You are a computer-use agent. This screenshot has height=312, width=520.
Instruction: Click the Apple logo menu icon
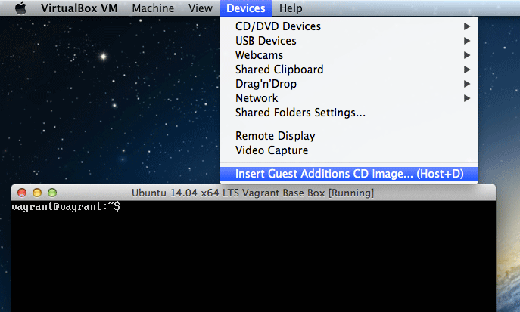[20, 8]
